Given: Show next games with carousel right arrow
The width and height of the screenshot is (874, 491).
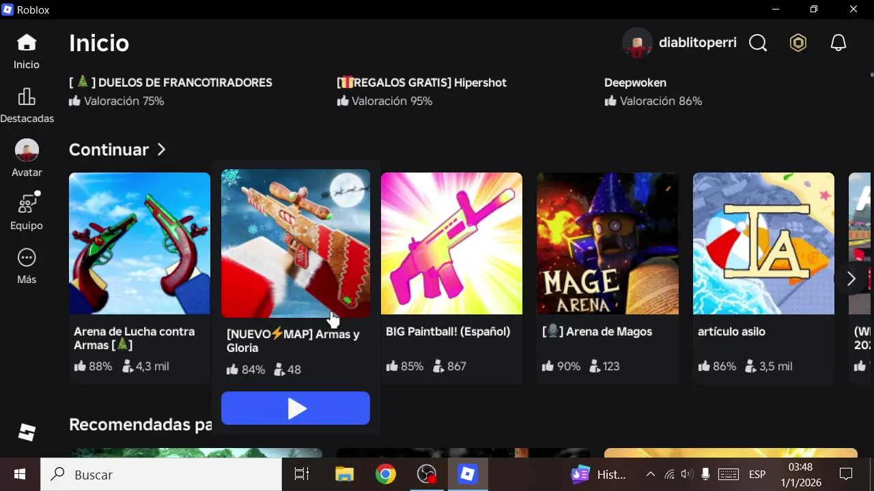Looking at the screenshot, I should click(851, 278).
